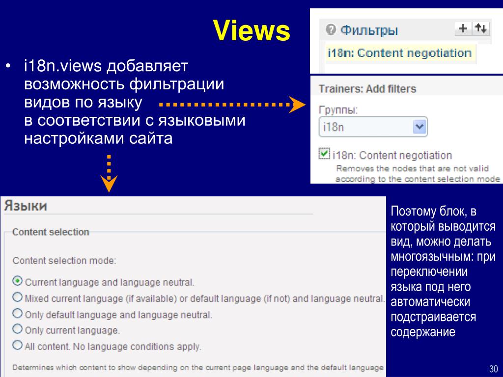
Task: Click the Content selection mode: label
Action: click(x=64, y=261)
